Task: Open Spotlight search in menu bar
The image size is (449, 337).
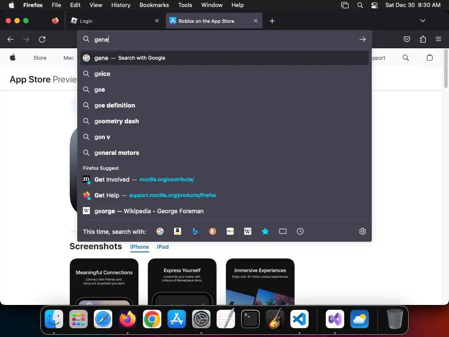Action: coord(360,5)
